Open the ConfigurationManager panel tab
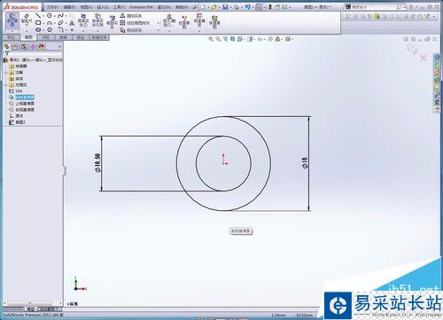This screenshot has height=320, width=443. click(x=24, y=46)
